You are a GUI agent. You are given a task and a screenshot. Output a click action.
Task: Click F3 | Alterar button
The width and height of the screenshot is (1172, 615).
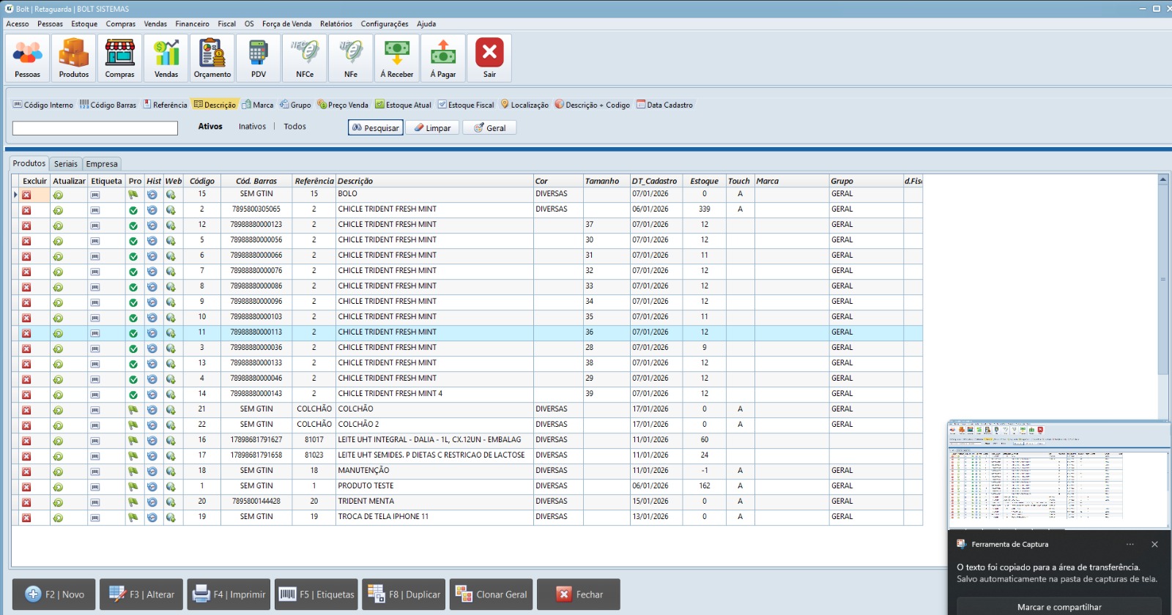[142, 594]
